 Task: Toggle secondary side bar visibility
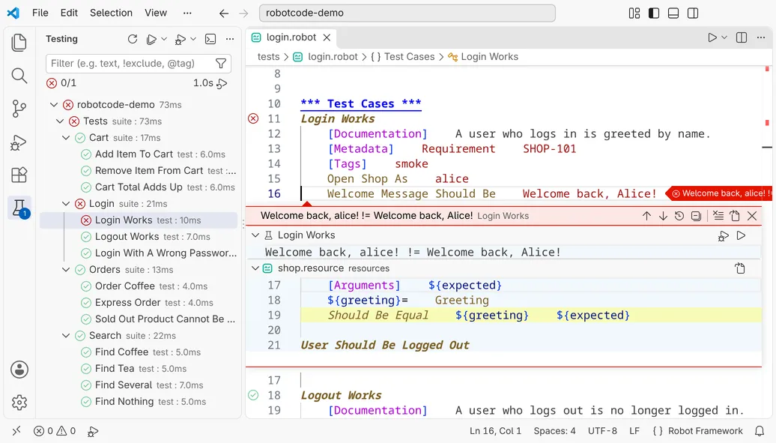point(693,13)
